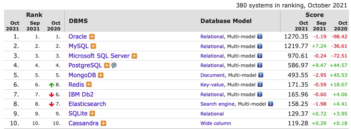The image size is (351, 129).
Task: Click the orange plus icon beside Cassandra
Action: click(x=103, y=123)
